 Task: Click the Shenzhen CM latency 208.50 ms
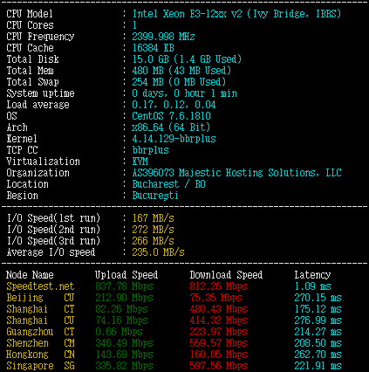318,343
